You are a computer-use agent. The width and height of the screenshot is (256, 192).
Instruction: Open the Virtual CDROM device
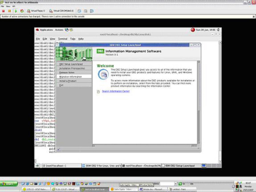(61, 11)
